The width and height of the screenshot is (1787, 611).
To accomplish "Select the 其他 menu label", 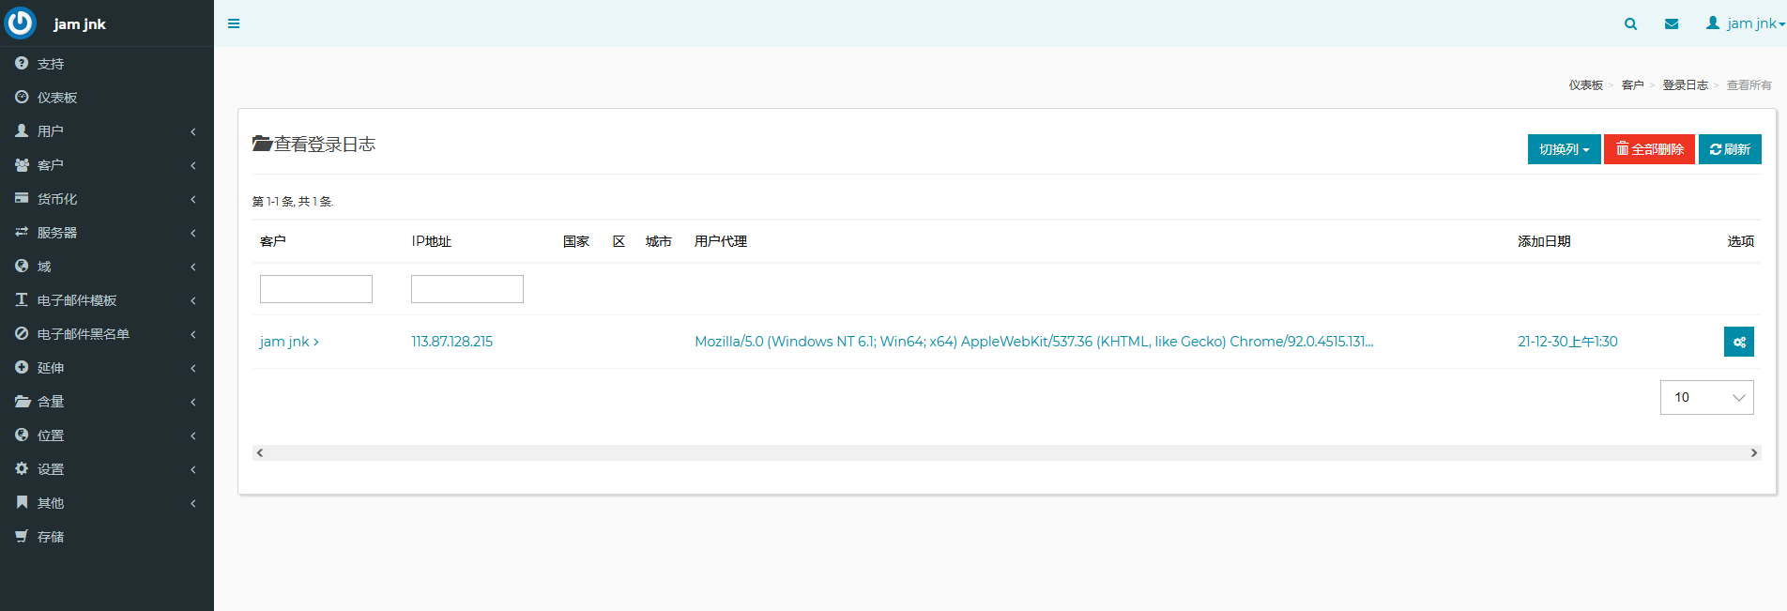I will [x=51, y=503].
